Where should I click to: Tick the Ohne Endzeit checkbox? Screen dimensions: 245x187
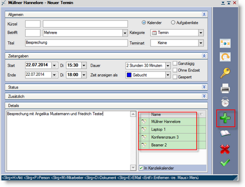[x=175, y=70]
